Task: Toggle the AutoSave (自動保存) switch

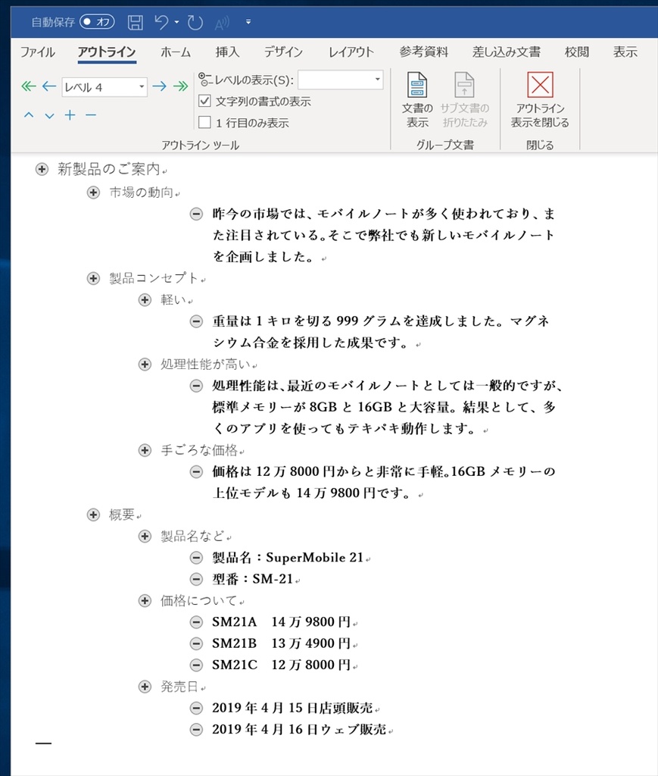Action: [97, 22]
